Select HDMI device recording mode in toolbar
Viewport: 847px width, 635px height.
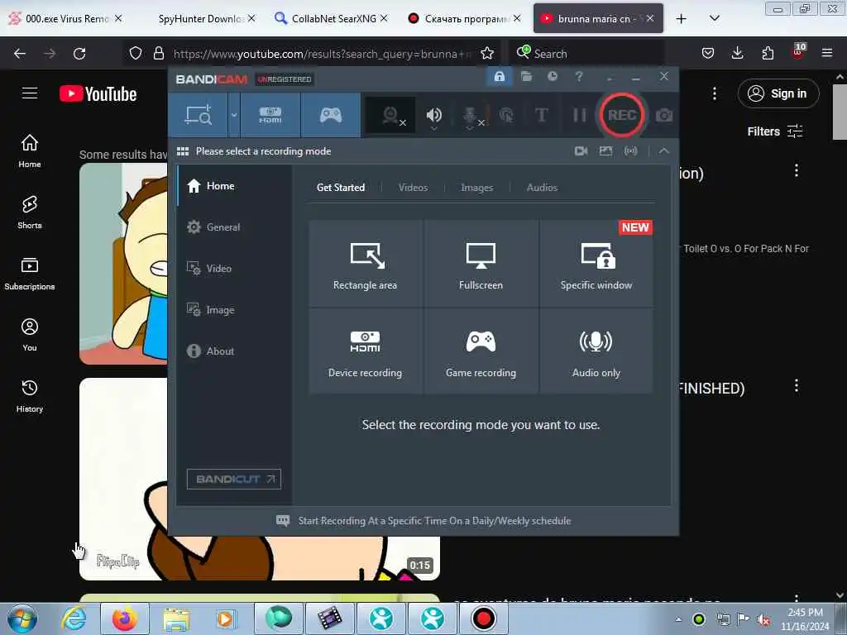coord(270,115)
